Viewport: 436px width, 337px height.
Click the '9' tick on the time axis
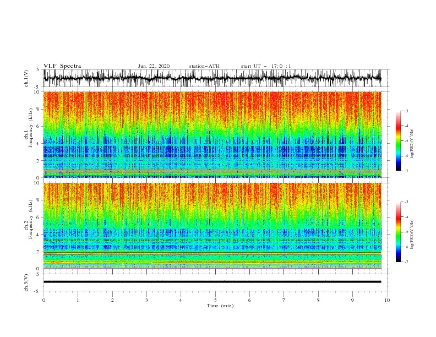pyautogui.click(x=352, y=300)
